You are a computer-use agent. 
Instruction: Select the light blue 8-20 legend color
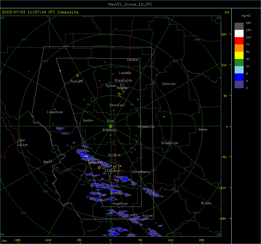coord(239,70)
